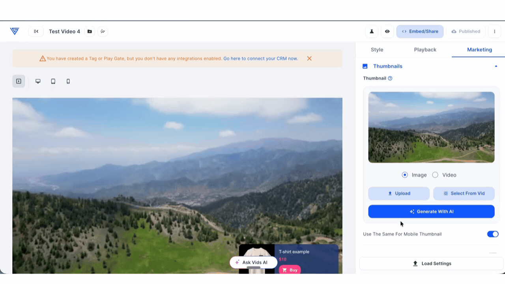Viewport: 505px width, 284px height.
Task: Open the folder icon next to Test Video 4
Action: (90, 31)
